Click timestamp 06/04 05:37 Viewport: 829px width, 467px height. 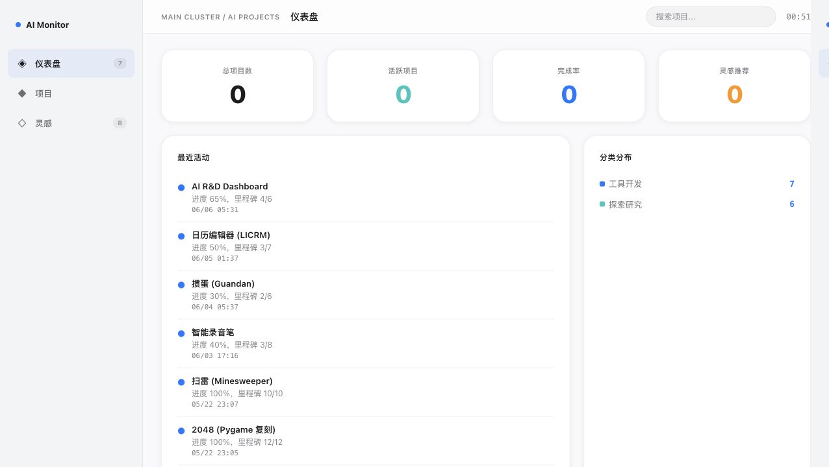click(215, 307)
